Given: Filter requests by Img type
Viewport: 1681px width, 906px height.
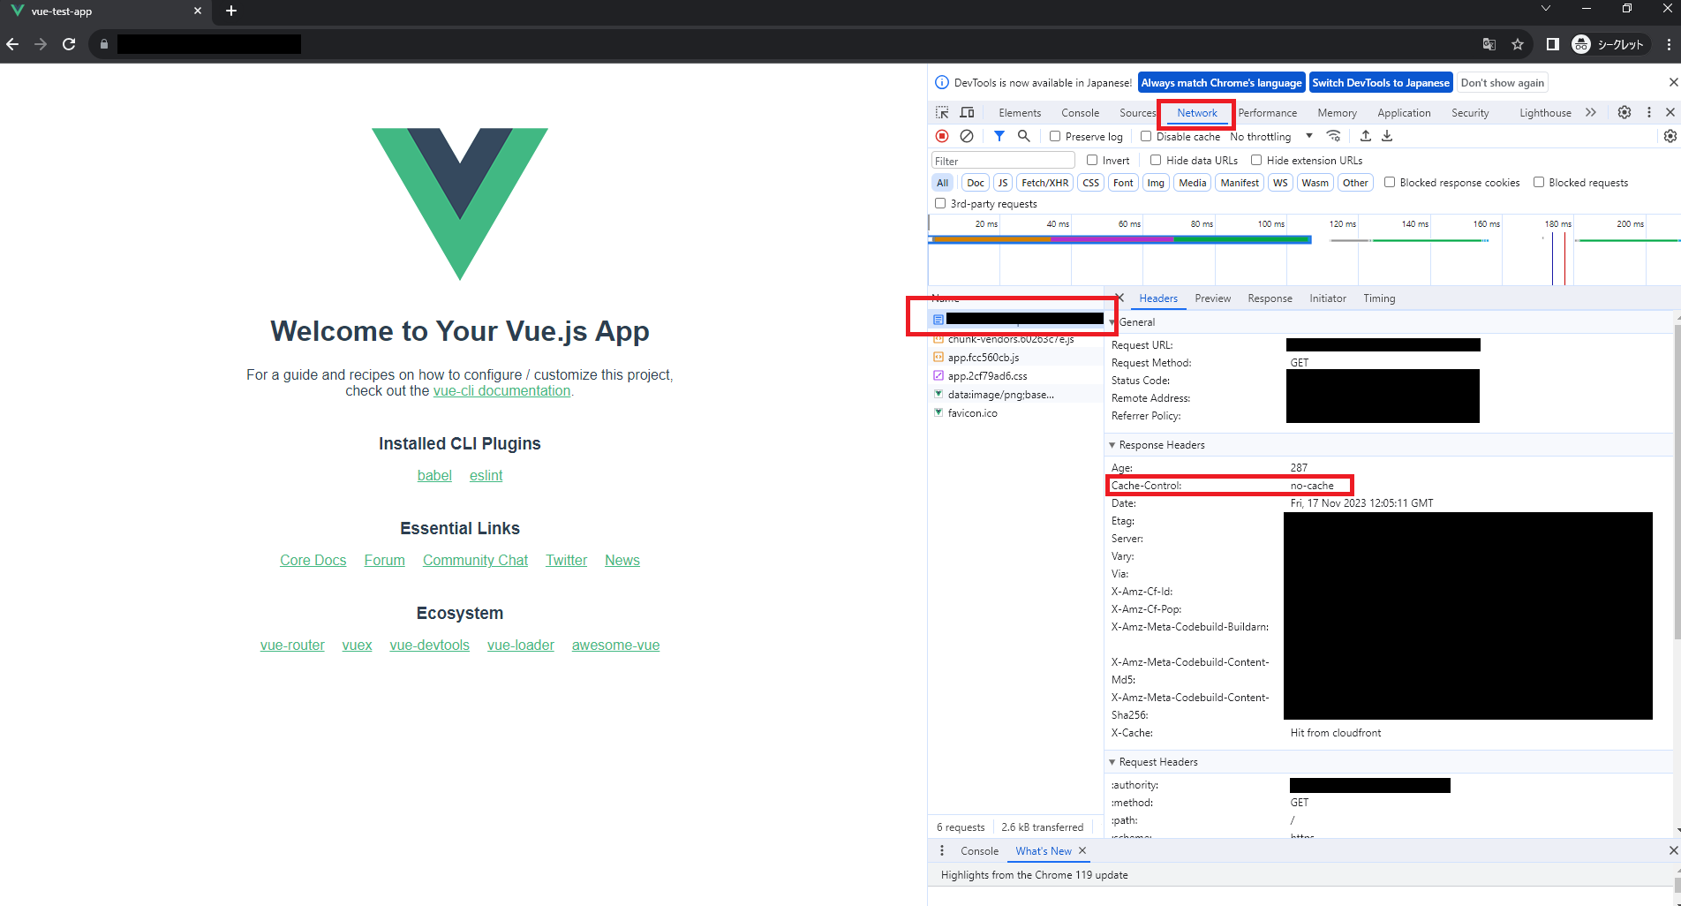Looking at the screenshot, I should click(x=1155, y=182).
